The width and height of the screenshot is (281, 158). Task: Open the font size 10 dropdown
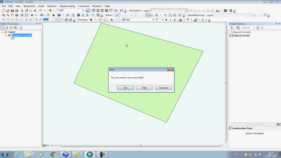(x=162, y=20)
